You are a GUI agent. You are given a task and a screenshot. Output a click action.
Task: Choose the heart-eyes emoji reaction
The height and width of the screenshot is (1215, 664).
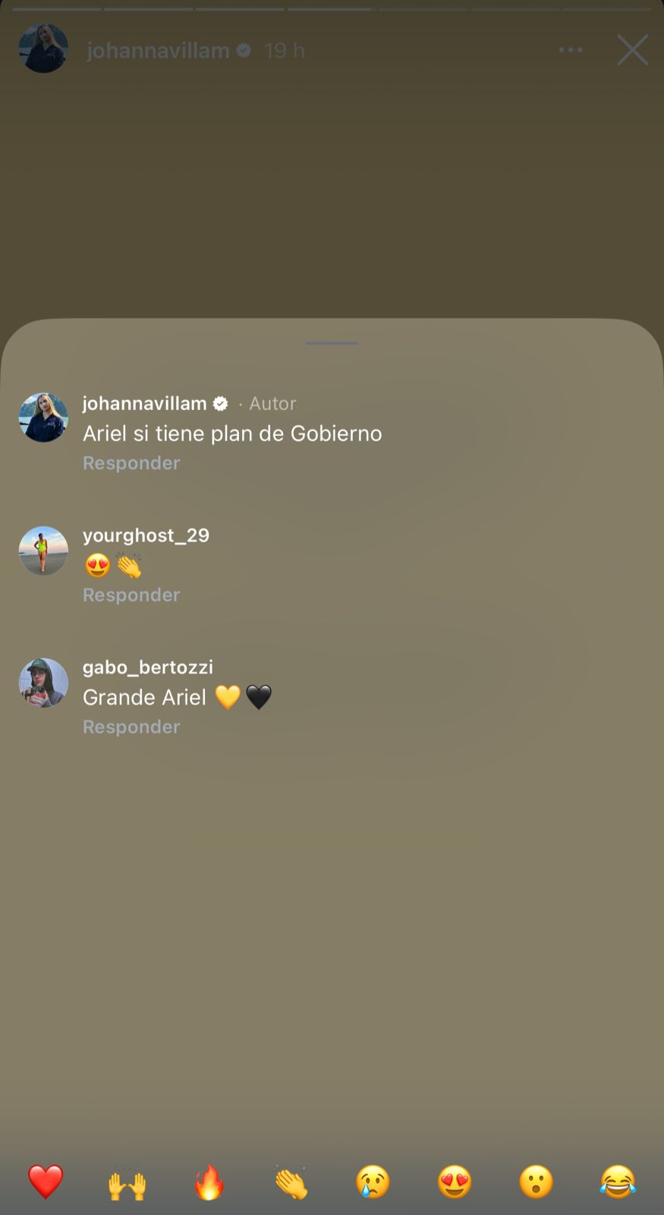(455, 1182)
